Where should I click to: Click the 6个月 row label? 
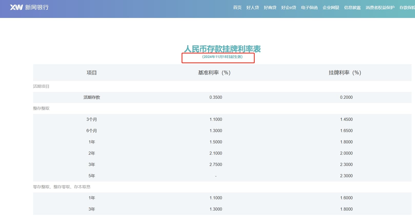click(92, 131)
